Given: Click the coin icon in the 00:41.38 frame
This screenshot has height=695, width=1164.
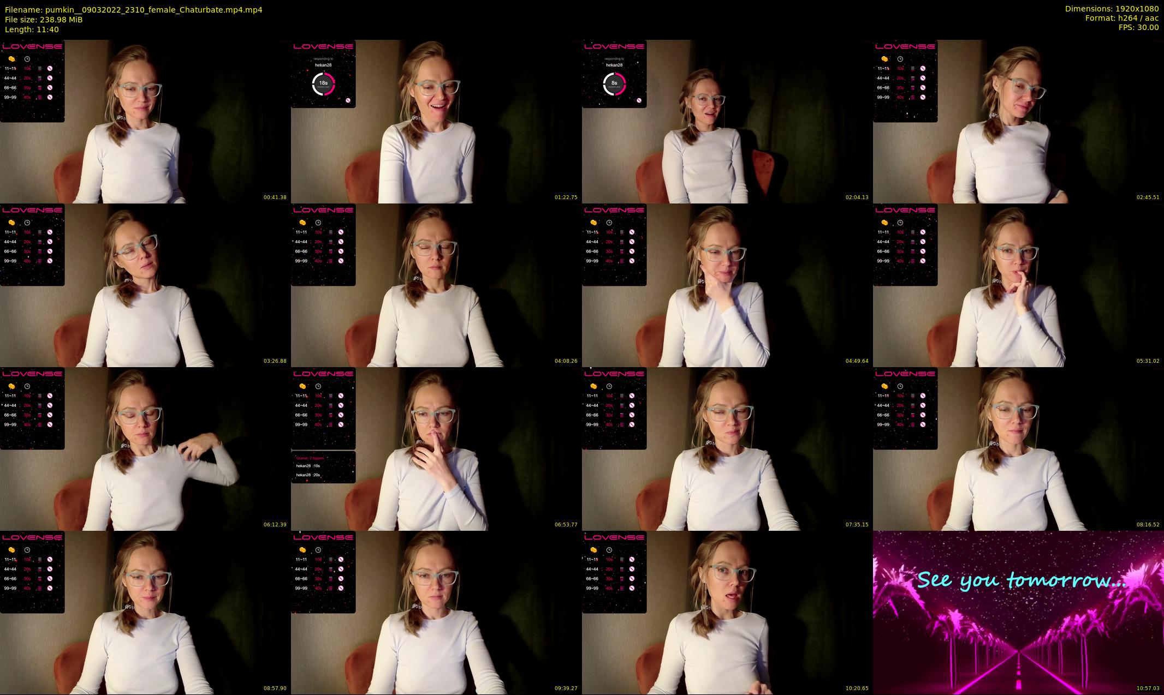Looking at the screenshot, I should pyautogui.click(x=11, y=59).
